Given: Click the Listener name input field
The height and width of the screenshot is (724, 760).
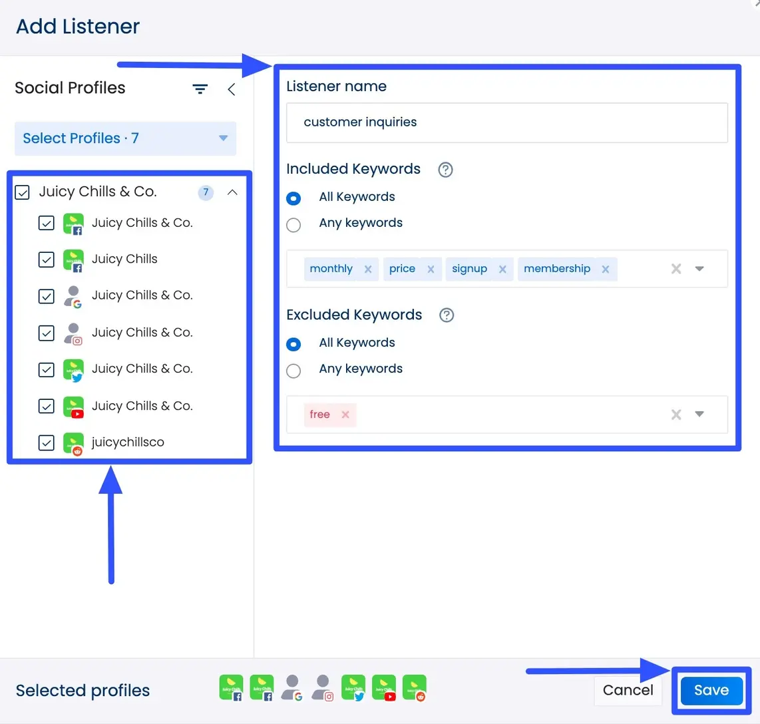Looking at the screenshot, I should click(x=506, y=122).
